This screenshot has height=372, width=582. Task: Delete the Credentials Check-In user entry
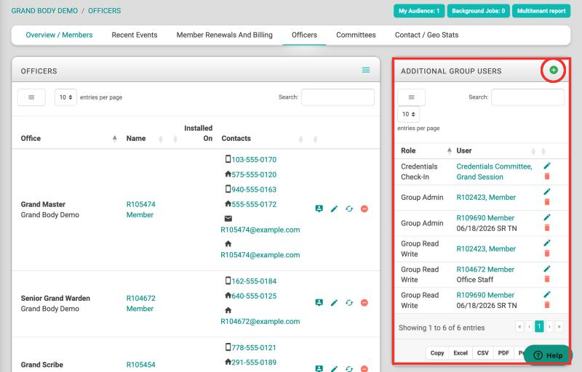(547, 177)
